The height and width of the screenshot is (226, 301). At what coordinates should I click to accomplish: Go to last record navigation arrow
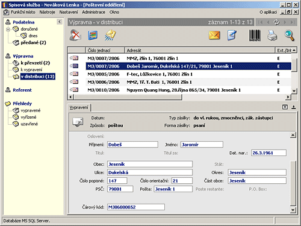293,22
